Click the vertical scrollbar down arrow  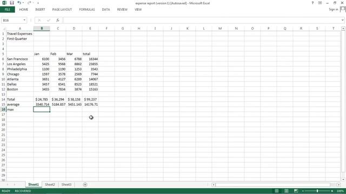(343, 179)
